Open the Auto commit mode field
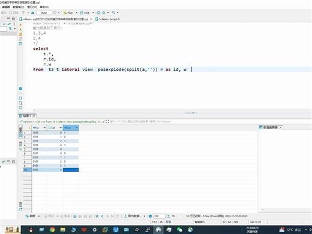 click(x=44, y=13)
